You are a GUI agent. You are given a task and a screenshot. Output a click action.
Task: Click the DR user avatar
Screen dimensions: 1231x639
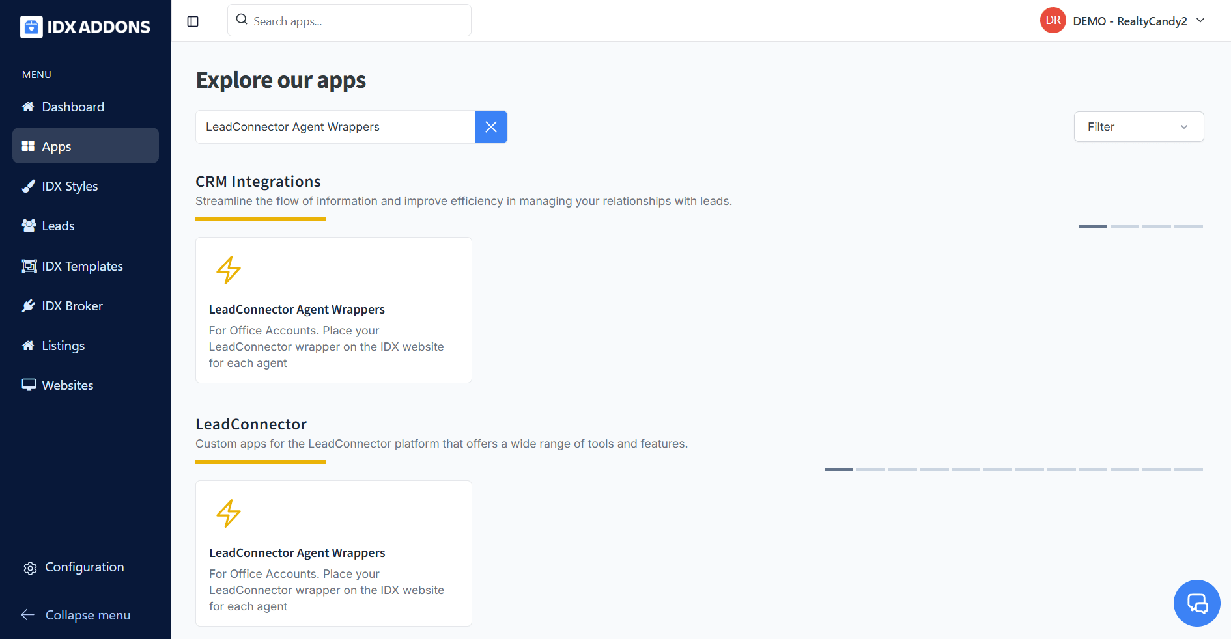point(1053,21)
